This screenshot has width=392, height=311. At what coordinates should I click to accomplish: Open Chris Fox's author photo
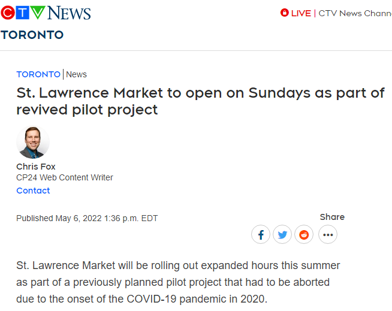pos(33,142)
